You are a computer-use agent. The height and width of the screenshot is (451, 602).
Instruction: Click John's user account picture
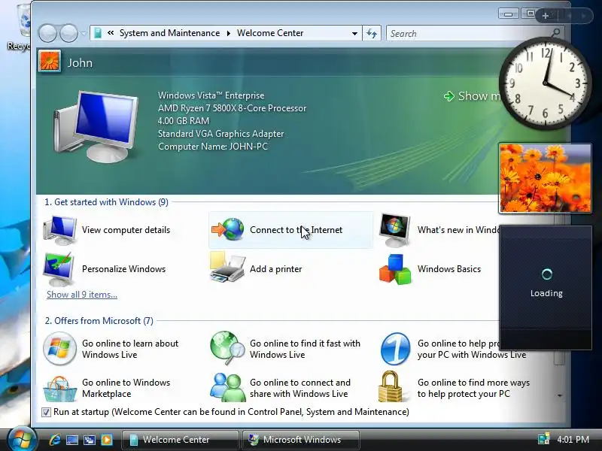click(50, 62)
